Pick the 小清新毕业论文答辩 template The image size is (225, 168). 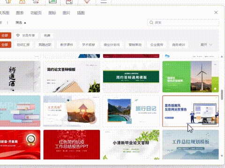(131, 145)
